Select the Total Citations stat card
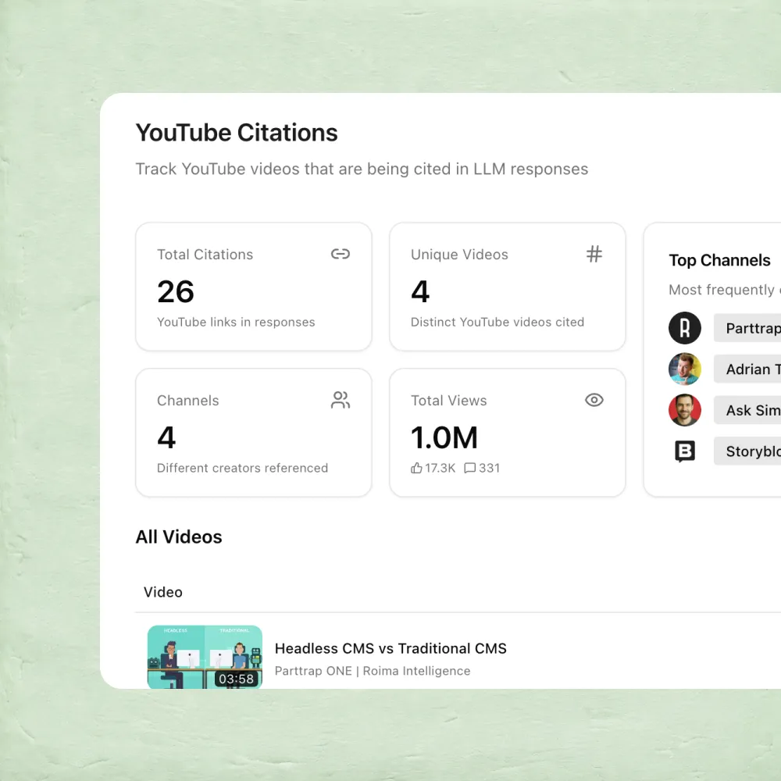Viewport: 781px width, 781px height. (254, 287)
